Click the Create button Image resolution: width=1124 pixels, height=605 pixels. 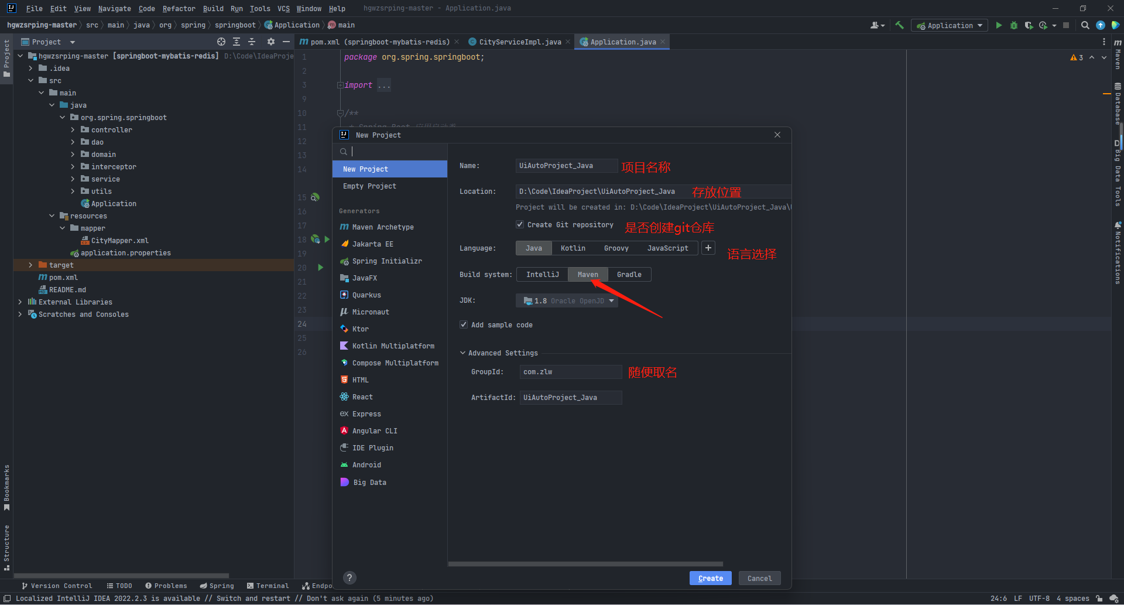tap(711, 578)
